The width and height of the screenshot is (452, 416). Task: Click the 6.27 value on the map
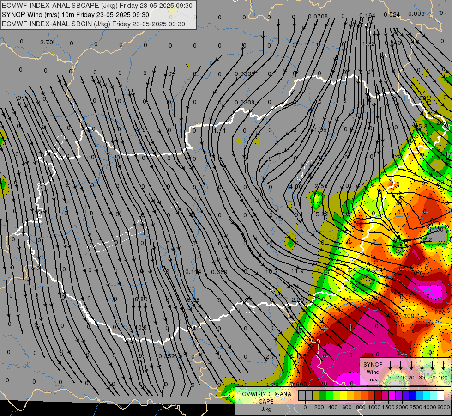246,300
